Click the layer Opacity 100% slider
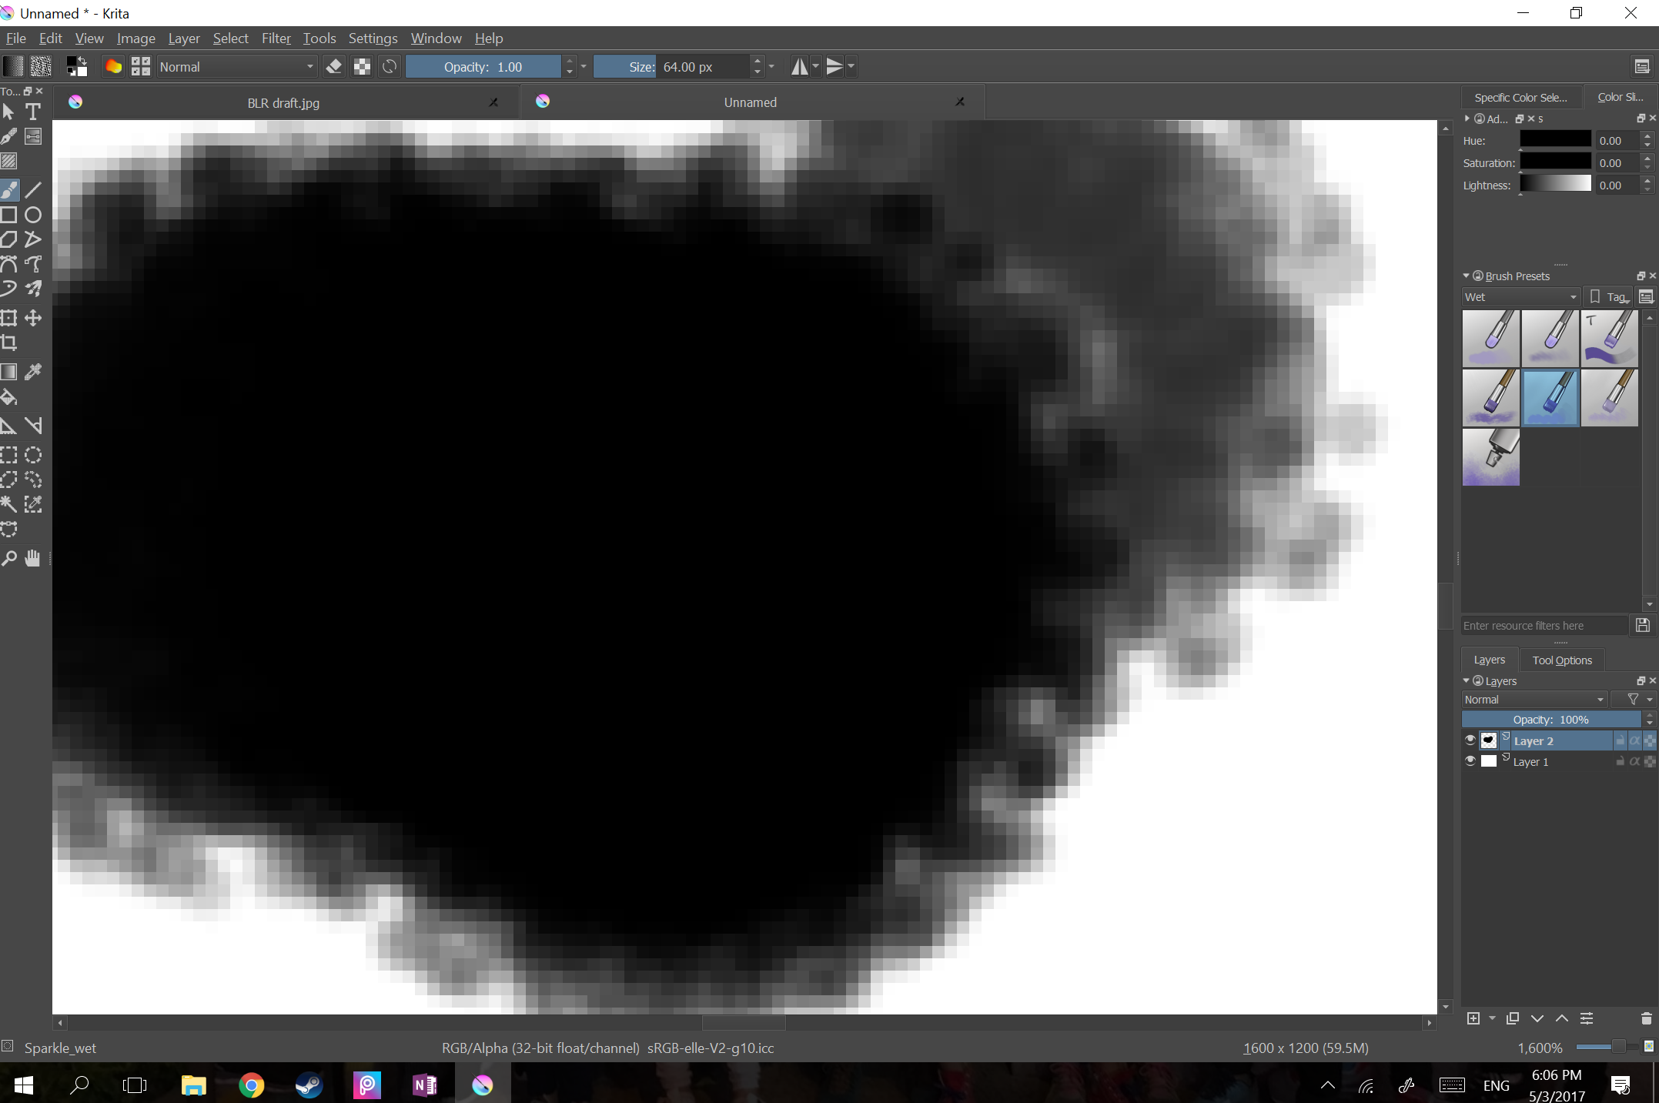The image size is (1659, 1103). 1550,720
